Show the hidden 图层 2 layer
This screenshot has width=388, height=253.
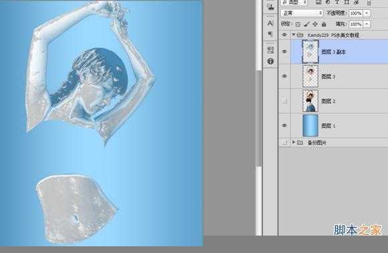tap(284, 101)
